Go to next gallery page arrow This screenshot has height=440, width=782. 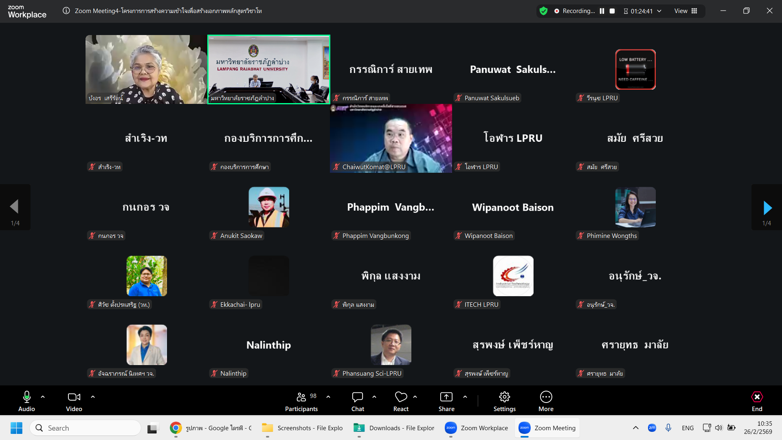pyautogui.click(x=767, y=208)
